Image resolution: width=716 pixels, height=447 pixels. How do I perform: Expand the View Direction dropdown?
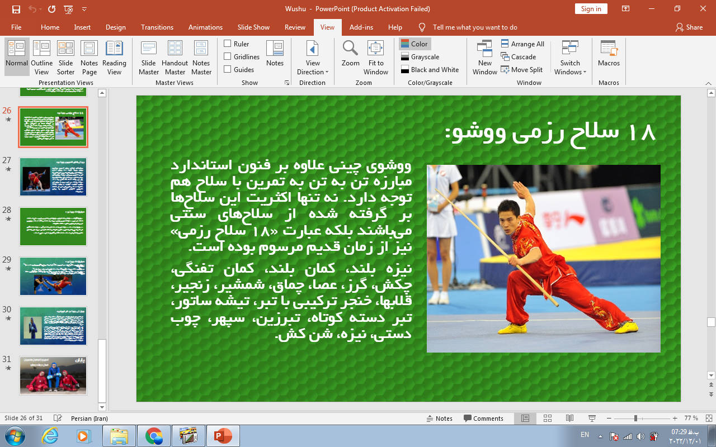pyautogui.click(x=313, y=58)
